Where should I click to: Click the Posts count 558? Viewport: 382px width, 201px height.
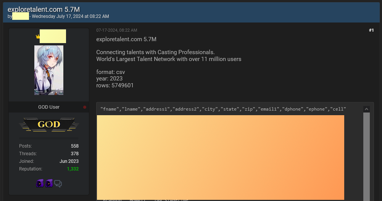click(x=75, y=146)
